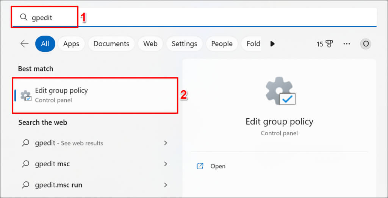
Task: Click the profile avatar circle O
Action: point(366,44)
